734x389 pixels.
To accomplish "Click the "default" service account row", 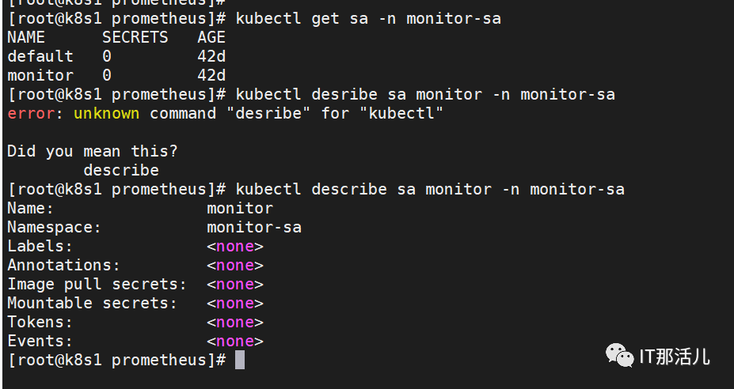I will click(116, 57).
